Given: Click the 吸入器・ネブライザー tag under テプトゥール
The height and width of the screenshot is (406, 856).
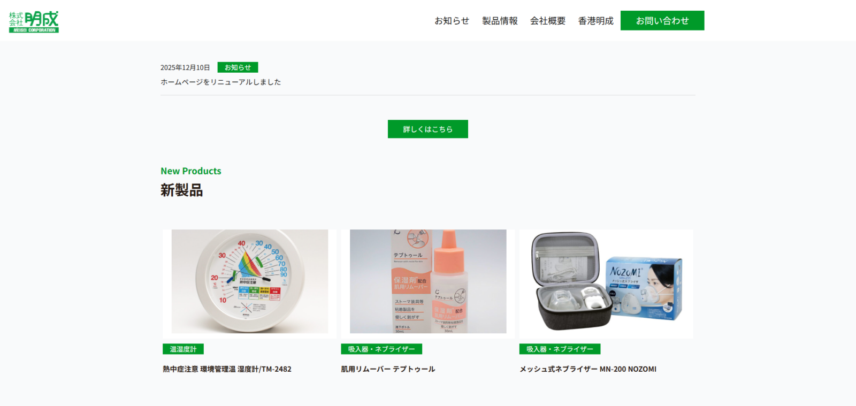Looking at the screenshot, I should [381, 349].
